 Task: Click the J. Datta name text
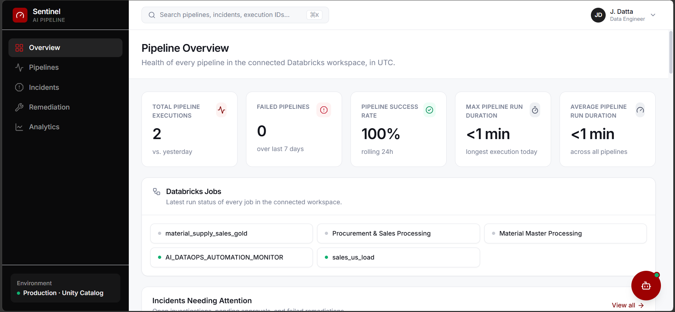(622, 12)
